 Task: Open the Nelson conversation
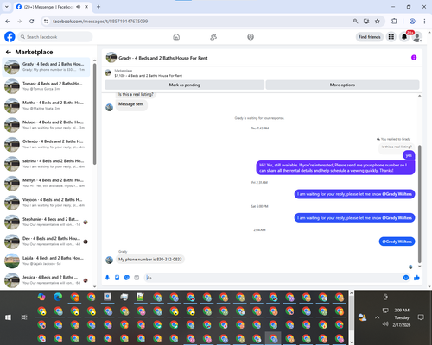pos(46,125)
